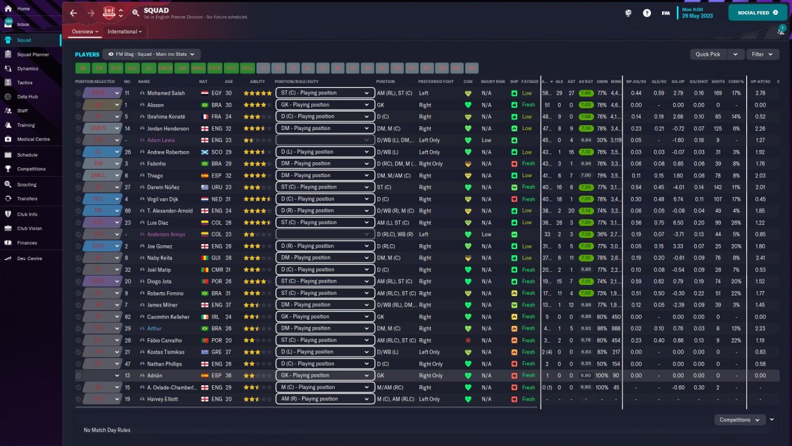Image resolution: width=792 pixels, height=446 pixels.
Task: Open the Scouting sidebar icon
Action: (x=8, y=185)
